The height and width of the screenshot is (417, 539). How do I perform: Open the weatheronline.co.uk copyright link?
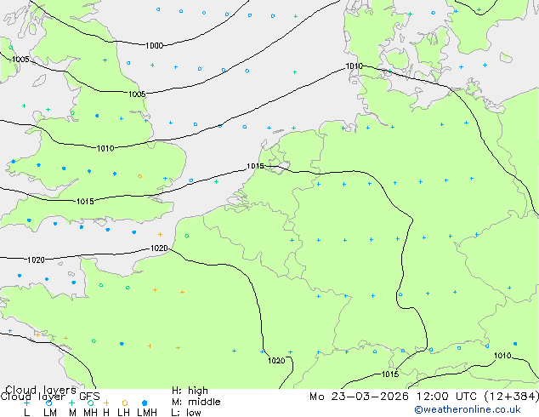tap(468, 409)
